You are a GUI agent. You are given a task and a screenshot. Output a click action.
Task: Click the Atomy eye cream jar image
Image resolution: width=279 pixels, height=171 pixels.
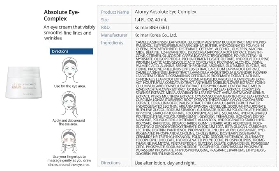24,83
